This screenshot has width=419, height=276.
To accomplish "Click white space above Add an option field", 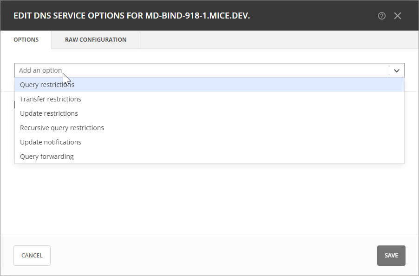I will click(x=209, y=56).
